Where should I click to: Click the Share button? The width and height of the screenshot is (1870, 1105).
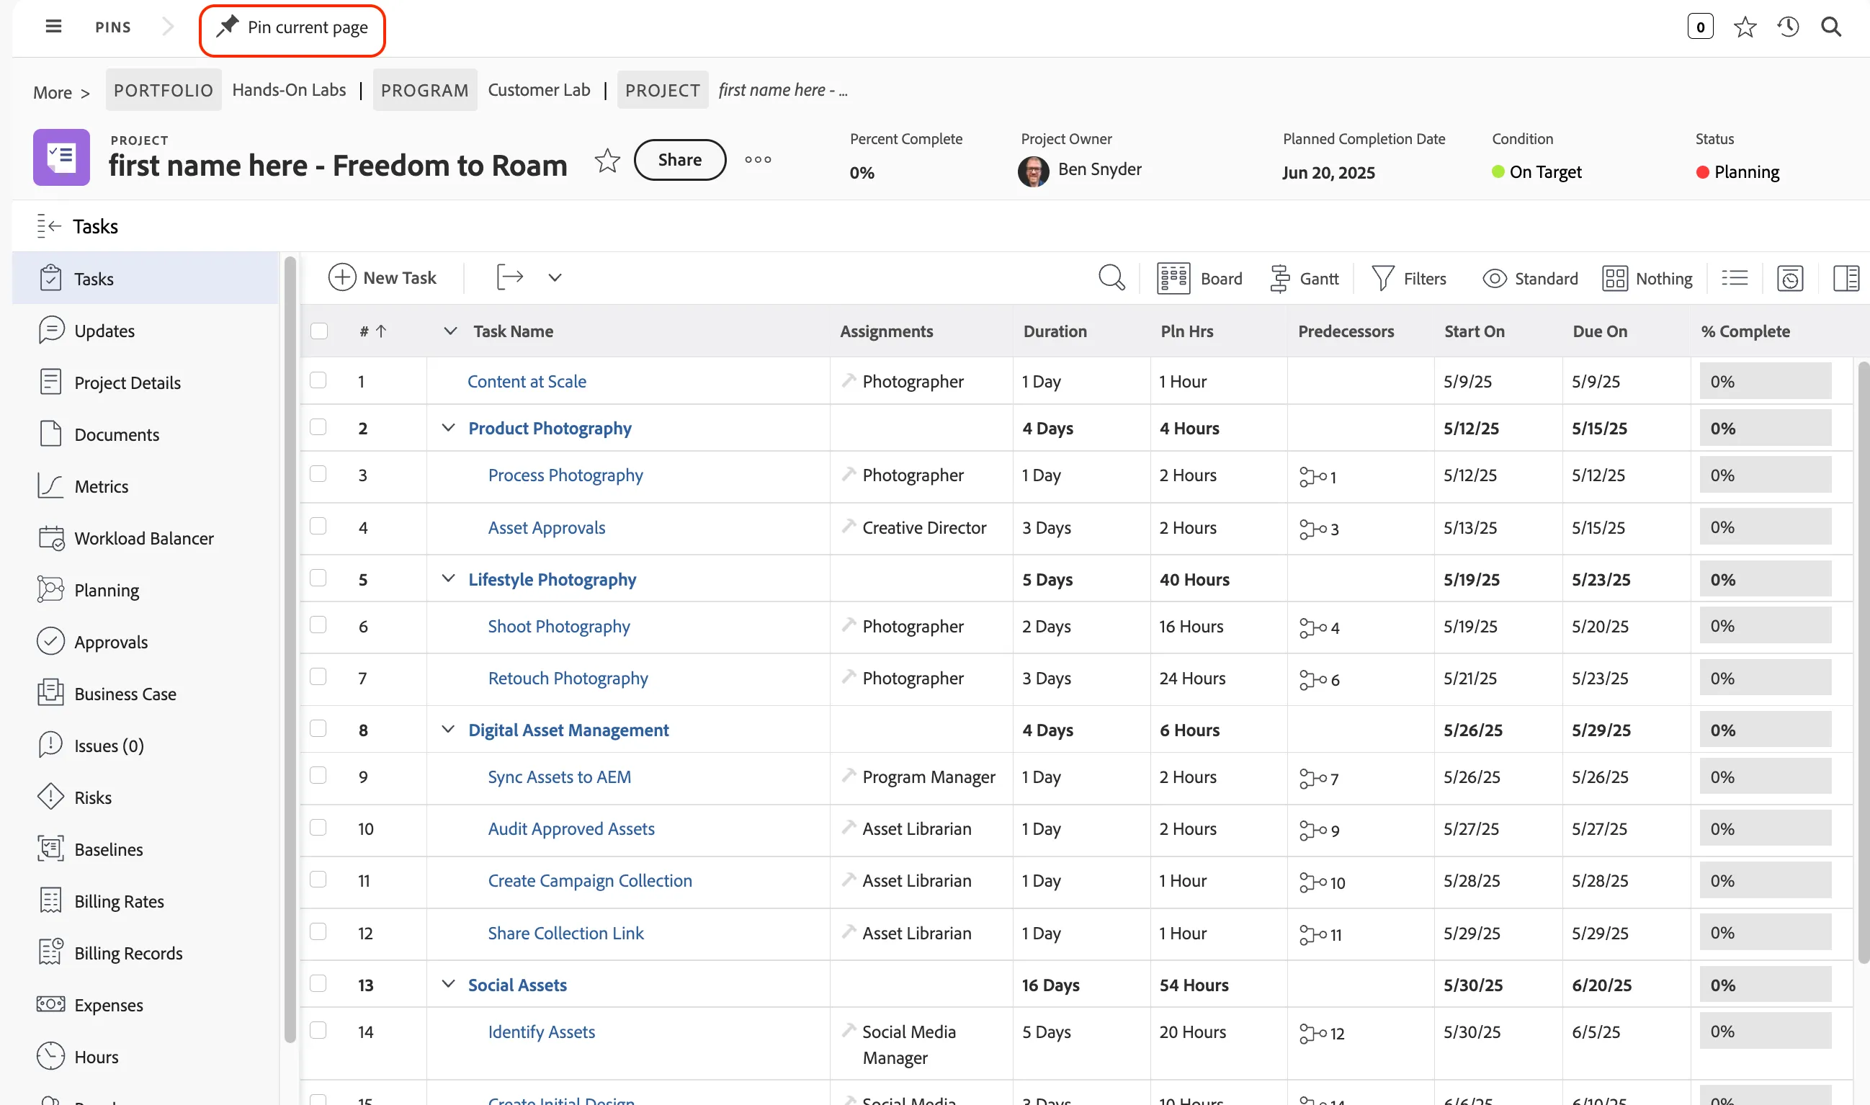pyautogui.click(x=680, y=159)
